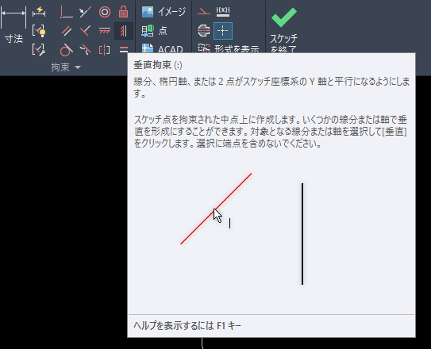Click 形式を表示 show format button
431x349 pixels.
pyautogui.click(x=228, y=49)
